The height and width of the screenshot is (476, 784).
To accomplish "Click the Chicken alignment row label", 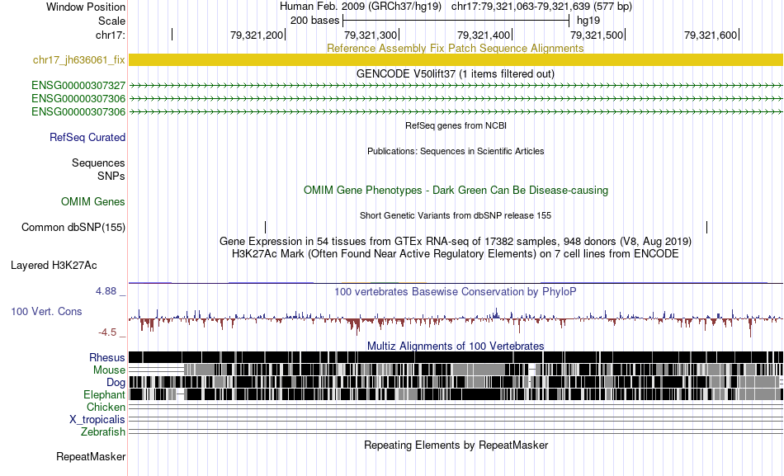I will (x=106, y=407).
